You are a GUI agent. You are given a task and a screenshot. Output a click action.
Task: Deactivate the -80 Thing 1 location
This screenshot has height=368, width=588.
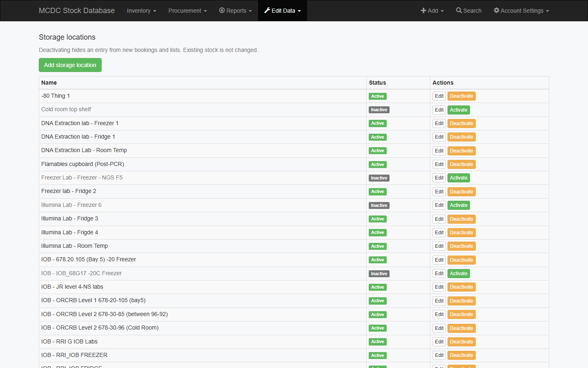pyautogui.click(x=461, y=96)
